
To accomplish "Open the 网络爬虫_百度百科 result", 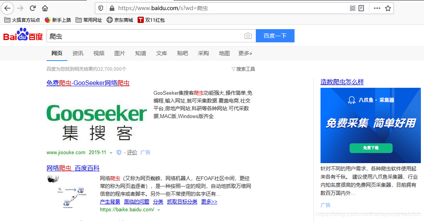I will click(73, 168).
